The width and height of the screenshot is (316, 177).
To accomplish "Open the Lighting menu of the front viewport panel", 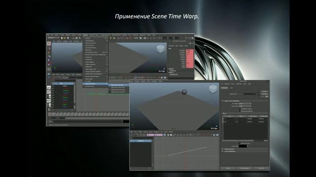I will pos(143,81).
